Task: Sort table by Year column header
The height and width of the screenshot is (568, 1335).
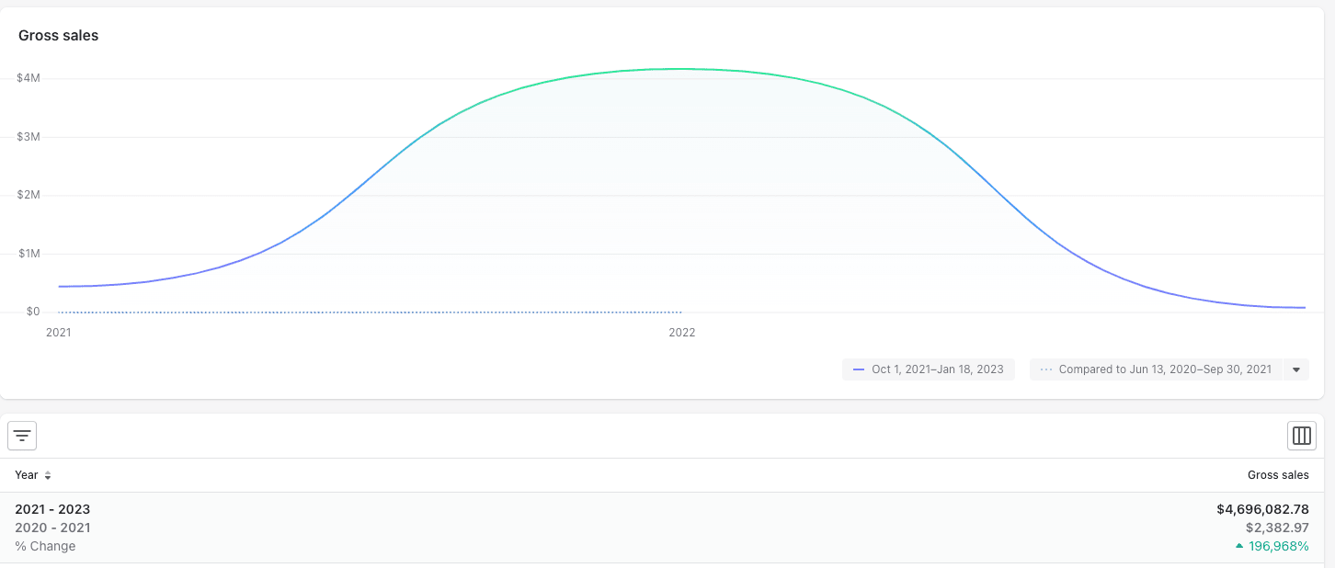Action: point(27,475)
